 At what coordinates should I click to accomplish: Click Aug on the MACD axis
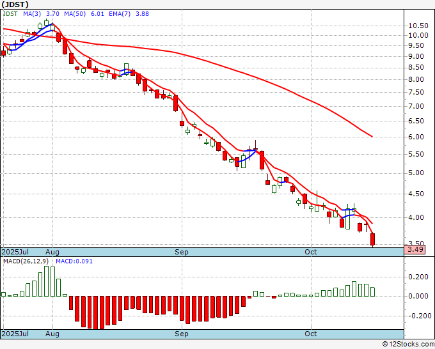[52, 334]
